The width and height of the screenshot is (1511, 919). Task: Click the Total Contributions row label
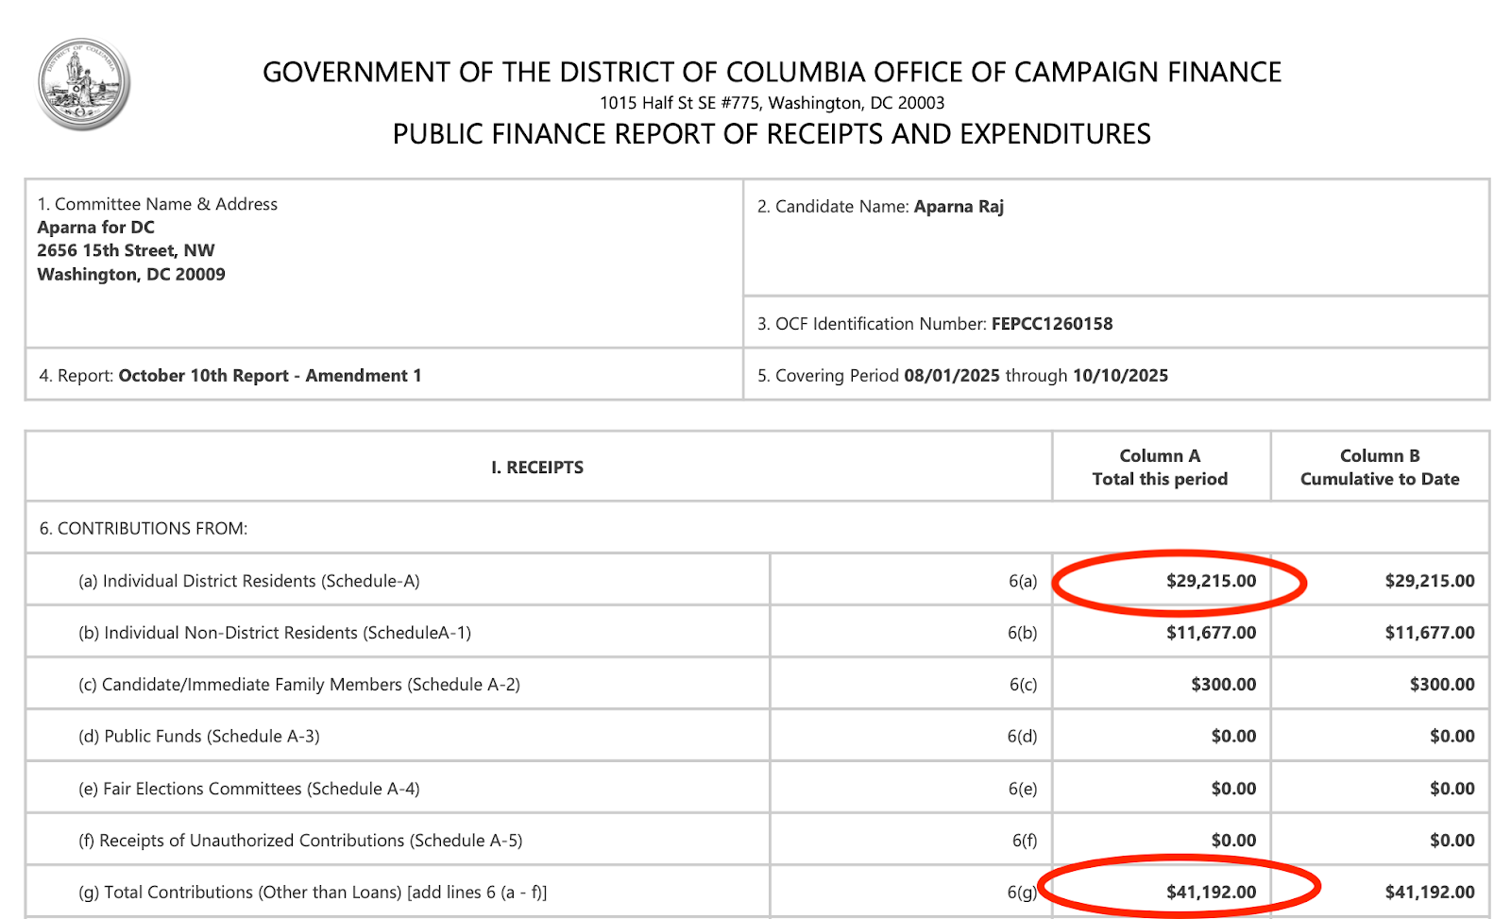[313, 893]
